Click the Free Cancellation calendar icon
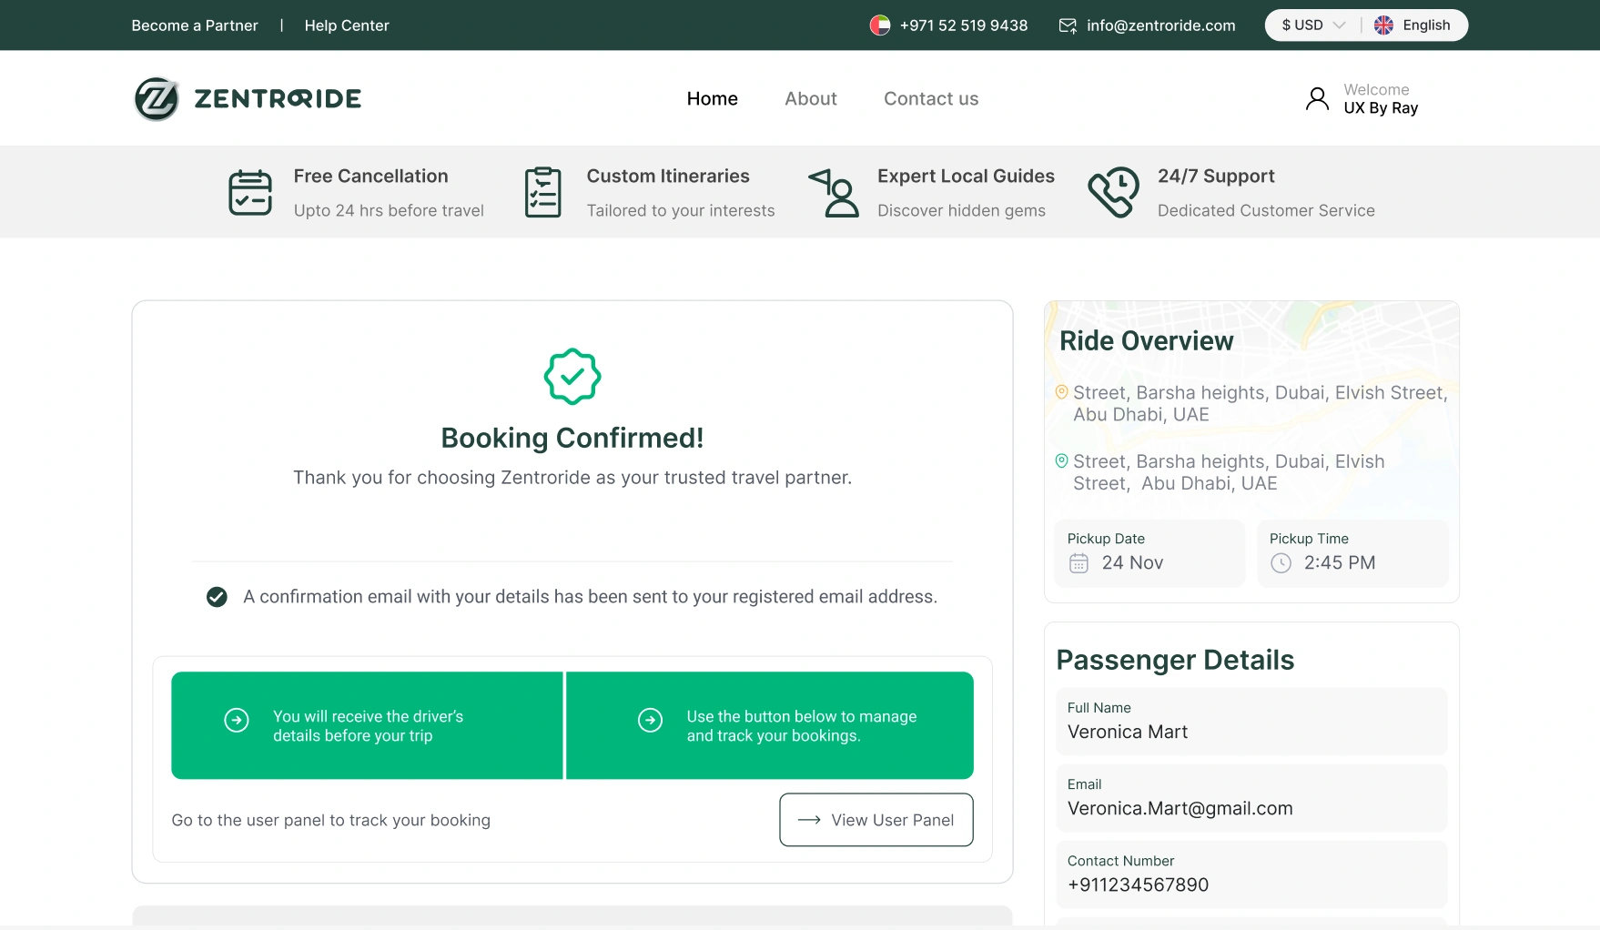The width and height of the screenshot is (1600, 930). pyautogui.click(x=250, y=192)
